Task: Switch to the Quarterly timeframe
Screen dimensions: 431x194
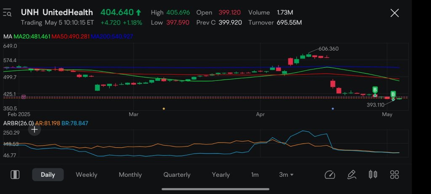Action: [x=177, y=175]
